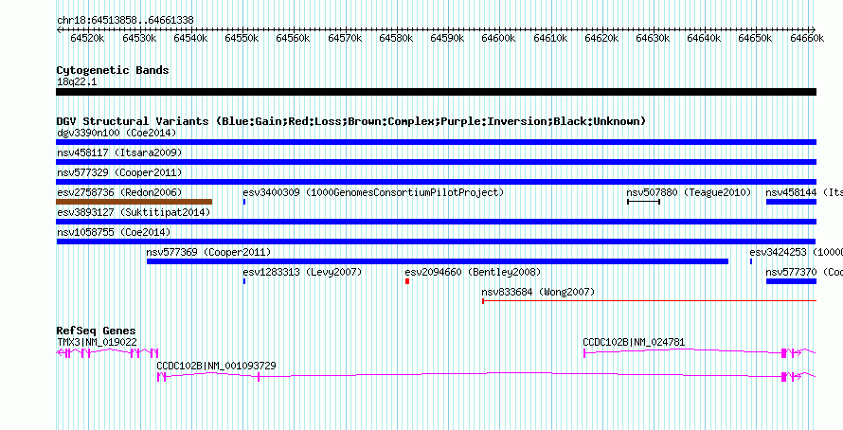Click the 64580k ruler position label
Viewport: 843px width, 430px height.
(x=395, y=38)
